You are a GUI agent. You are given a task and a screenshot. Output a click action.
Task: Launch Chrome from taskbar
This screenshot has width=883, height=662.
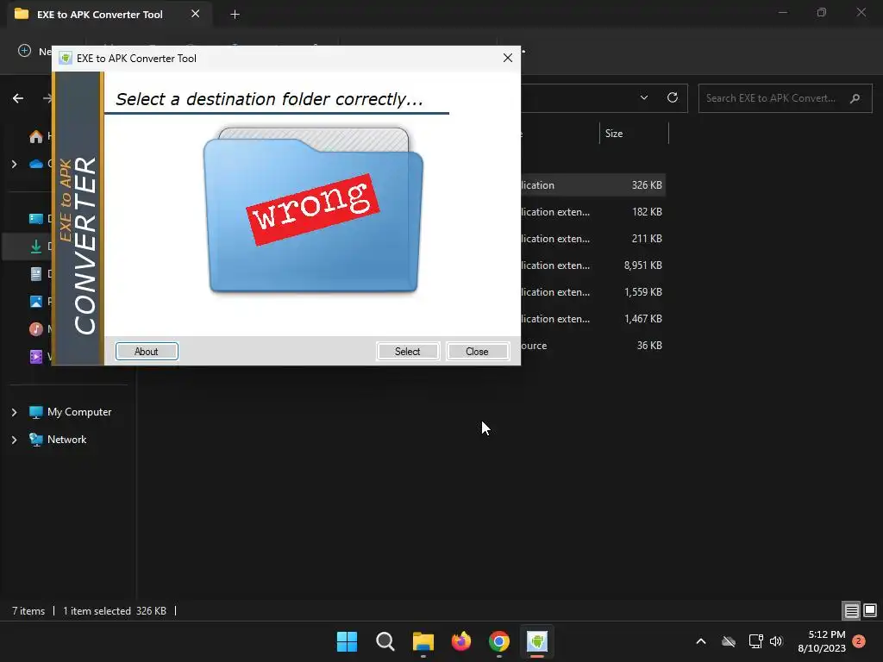pos(499,641)
